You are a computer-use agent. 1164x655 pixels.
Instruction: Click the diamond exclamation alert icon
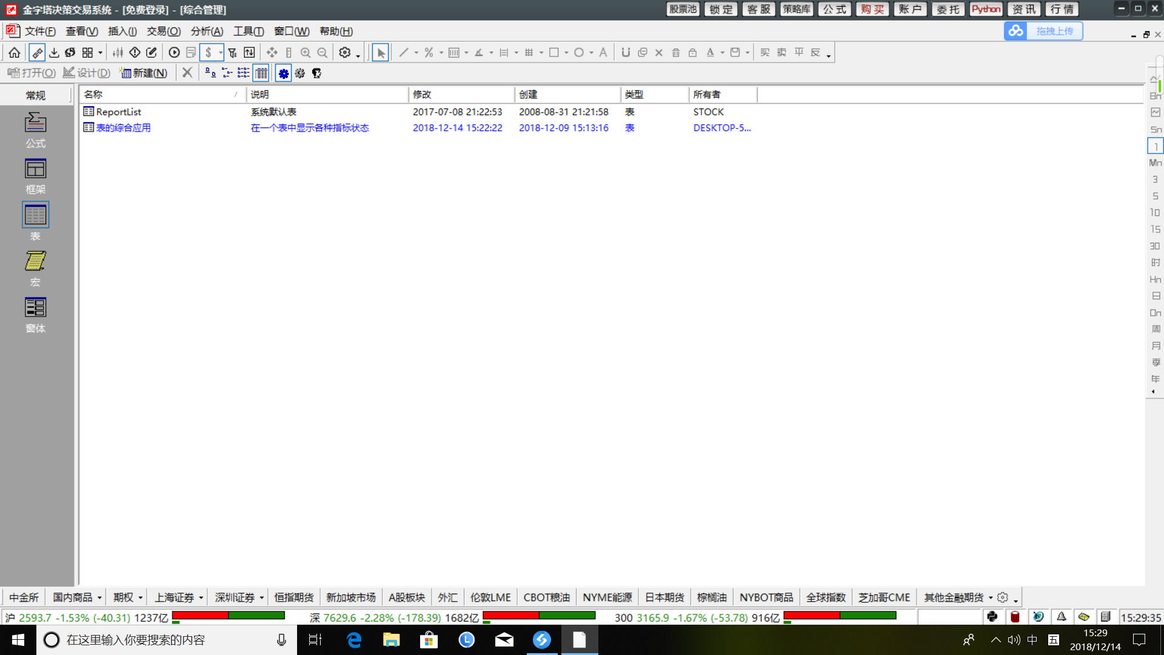click(x=135, y=53)
